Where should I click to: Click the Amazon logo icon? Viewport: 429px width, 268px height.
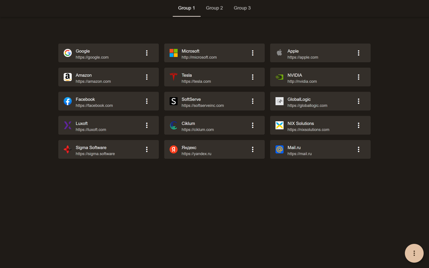coord(68,77)
